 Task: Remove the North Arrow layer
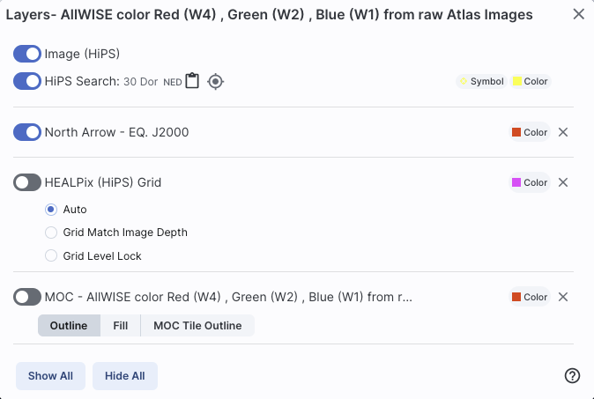click(x=563, y=132)
